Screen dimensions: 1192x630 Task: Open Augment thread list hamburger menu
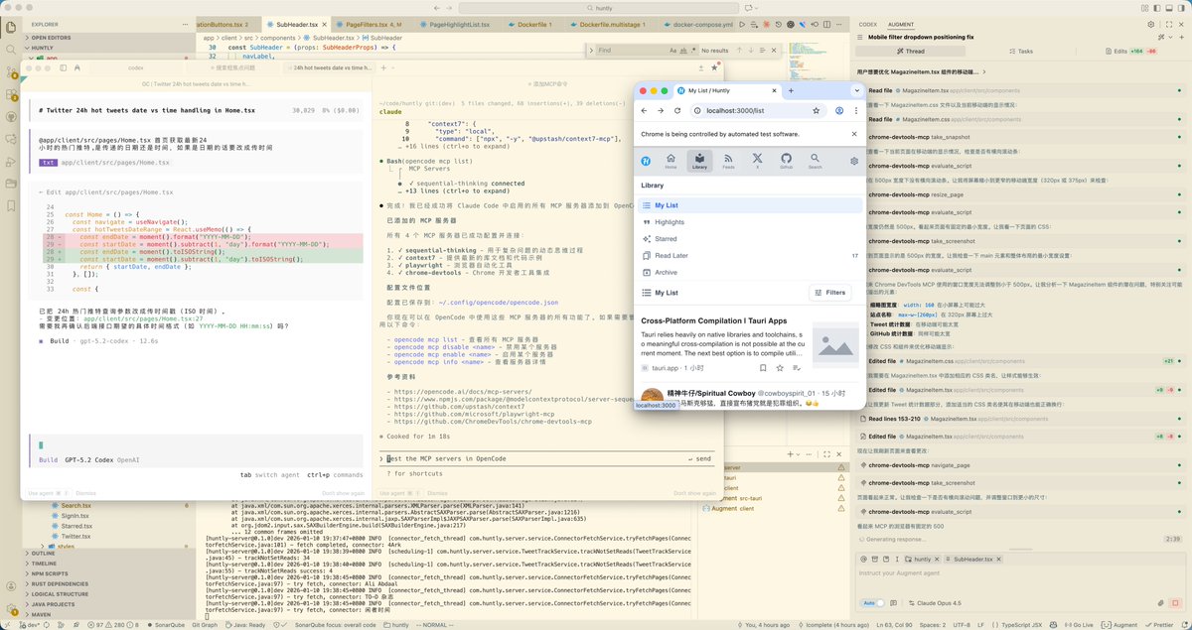pos(859,37)
